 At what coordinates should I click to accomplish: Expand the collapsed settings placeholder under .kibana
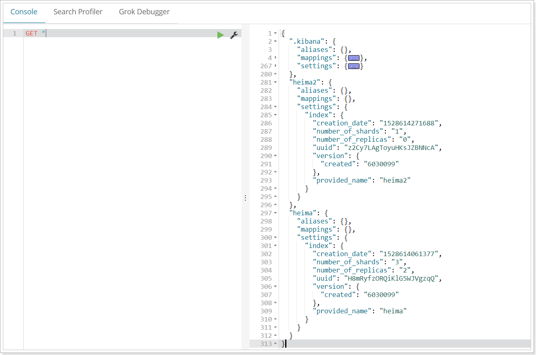[353, 66]
